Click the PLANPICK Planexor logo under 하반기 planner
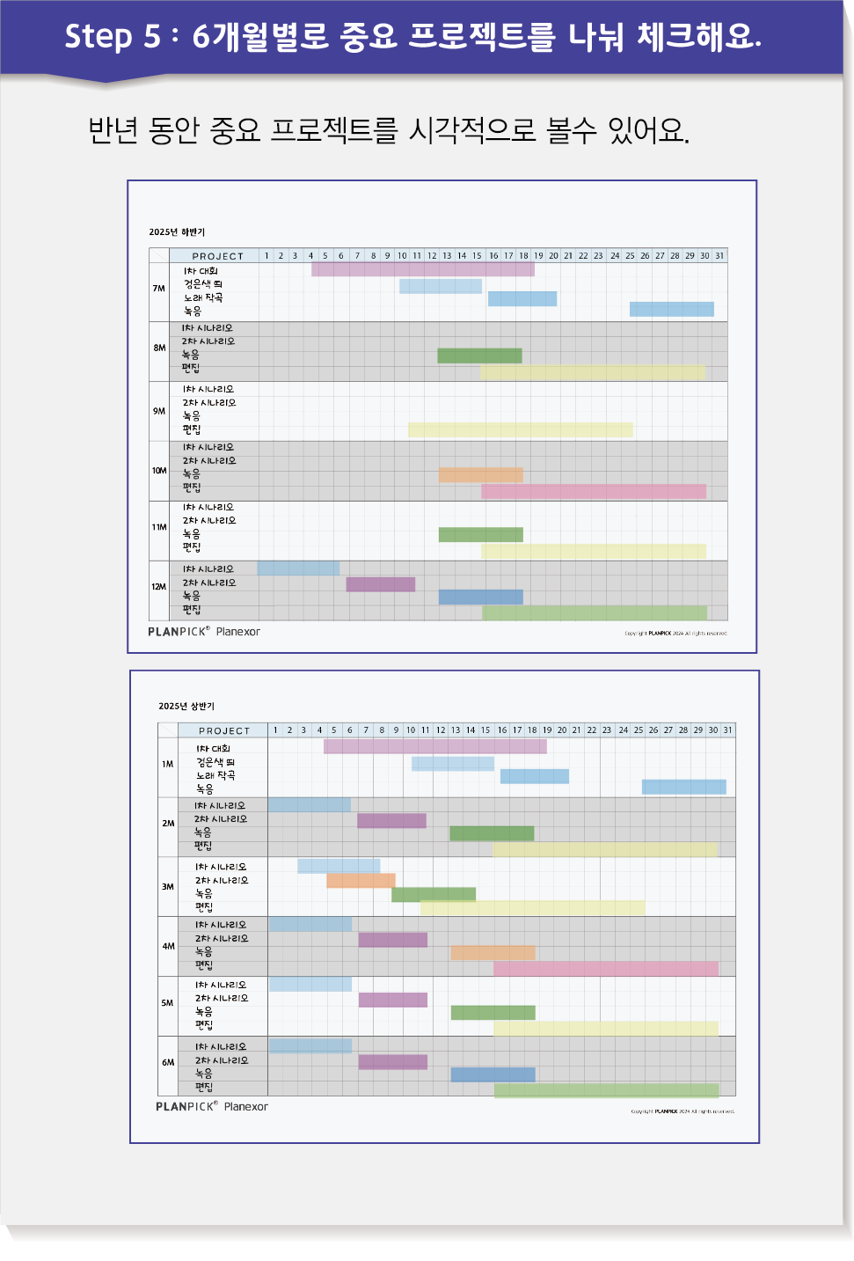Image resolution: width=854 pixels, height=1261 pixels. (204, 632)
